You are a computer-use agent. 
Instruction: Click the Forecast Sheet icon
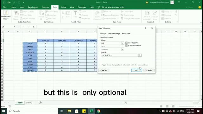coord(155,13)
